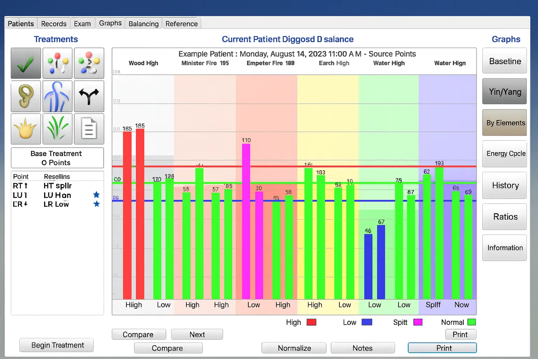Screen dimensions: 538x359
Task: Open the blue body meridian icon
Action: 57,96
